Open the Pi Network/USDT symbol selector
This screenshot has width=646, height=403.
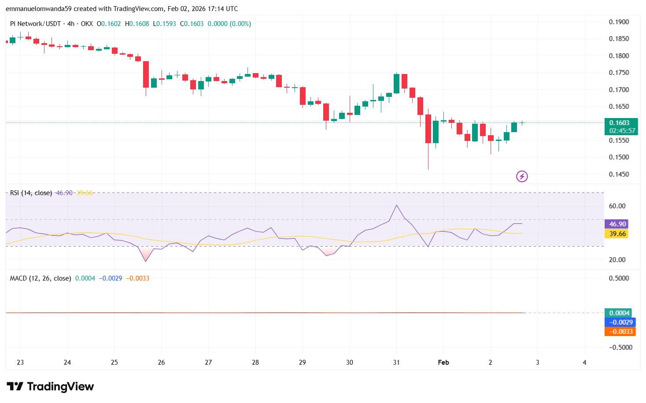34,24
